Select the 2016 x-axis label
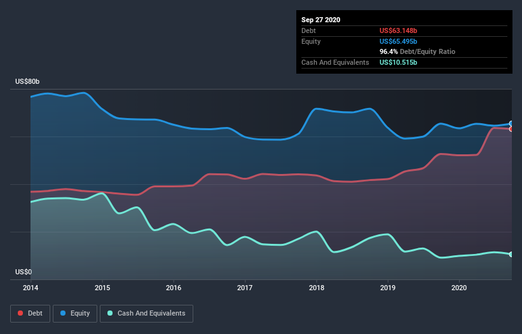 (x=174, y=288)
